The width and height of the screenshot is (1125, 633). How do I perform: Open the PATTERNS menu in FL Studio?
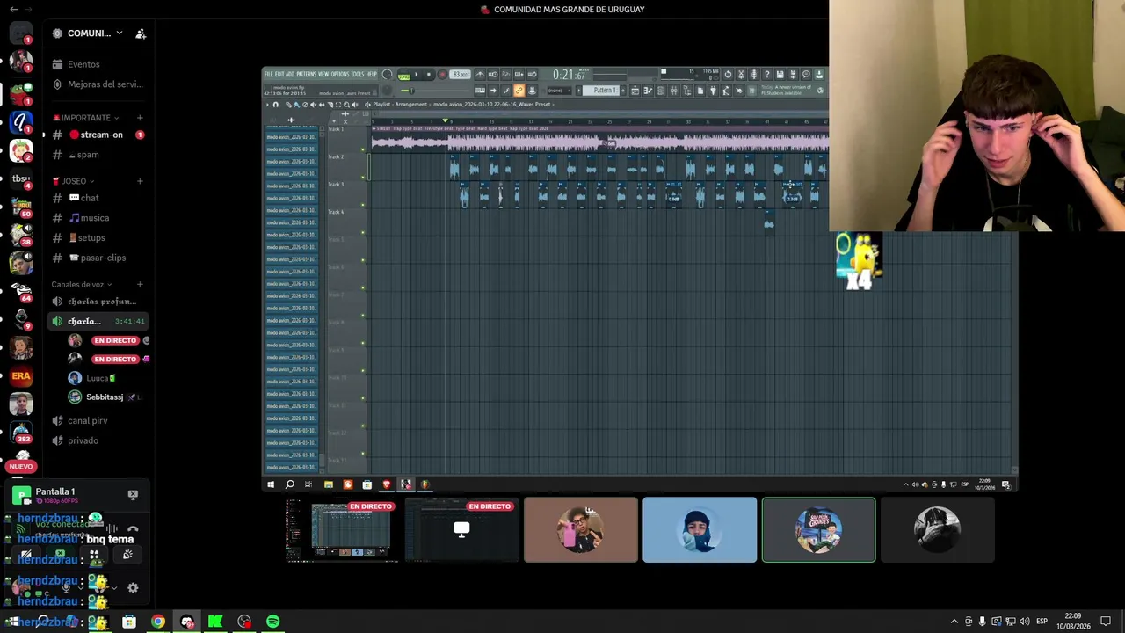click(x=306, y=74)
